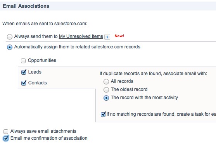
Task: Enable the Always save email attachments checkbox
Action: 6,132
